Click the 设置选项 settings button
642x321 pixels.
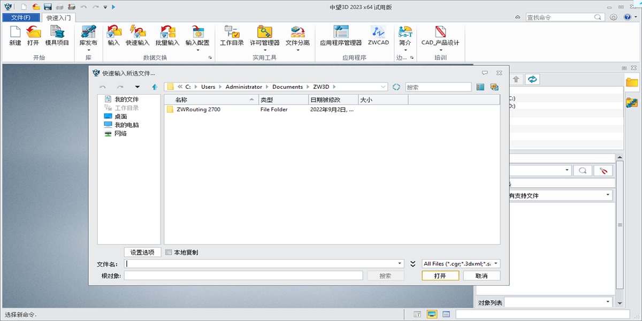[x=142, y=253]
